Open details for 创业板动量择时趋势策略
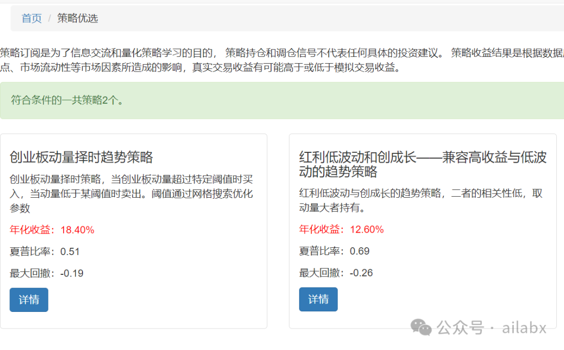Viewport: 564px width, 350px height. click(x=29, y=299)
